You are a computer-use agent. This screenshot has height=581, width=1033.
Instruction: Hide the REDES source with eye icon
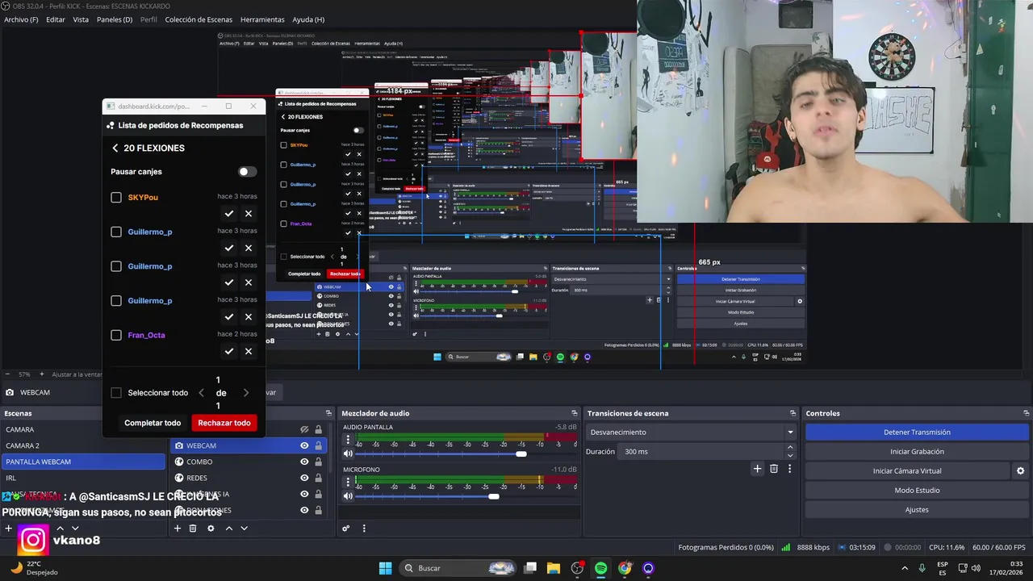304,478
